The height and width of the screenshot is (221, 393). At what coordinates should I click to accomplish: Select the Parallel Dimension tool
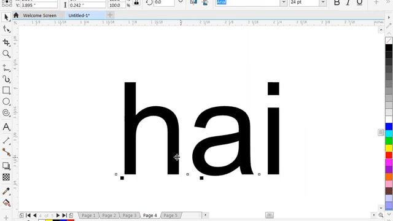pyautogui.click(x=6, y=141)
